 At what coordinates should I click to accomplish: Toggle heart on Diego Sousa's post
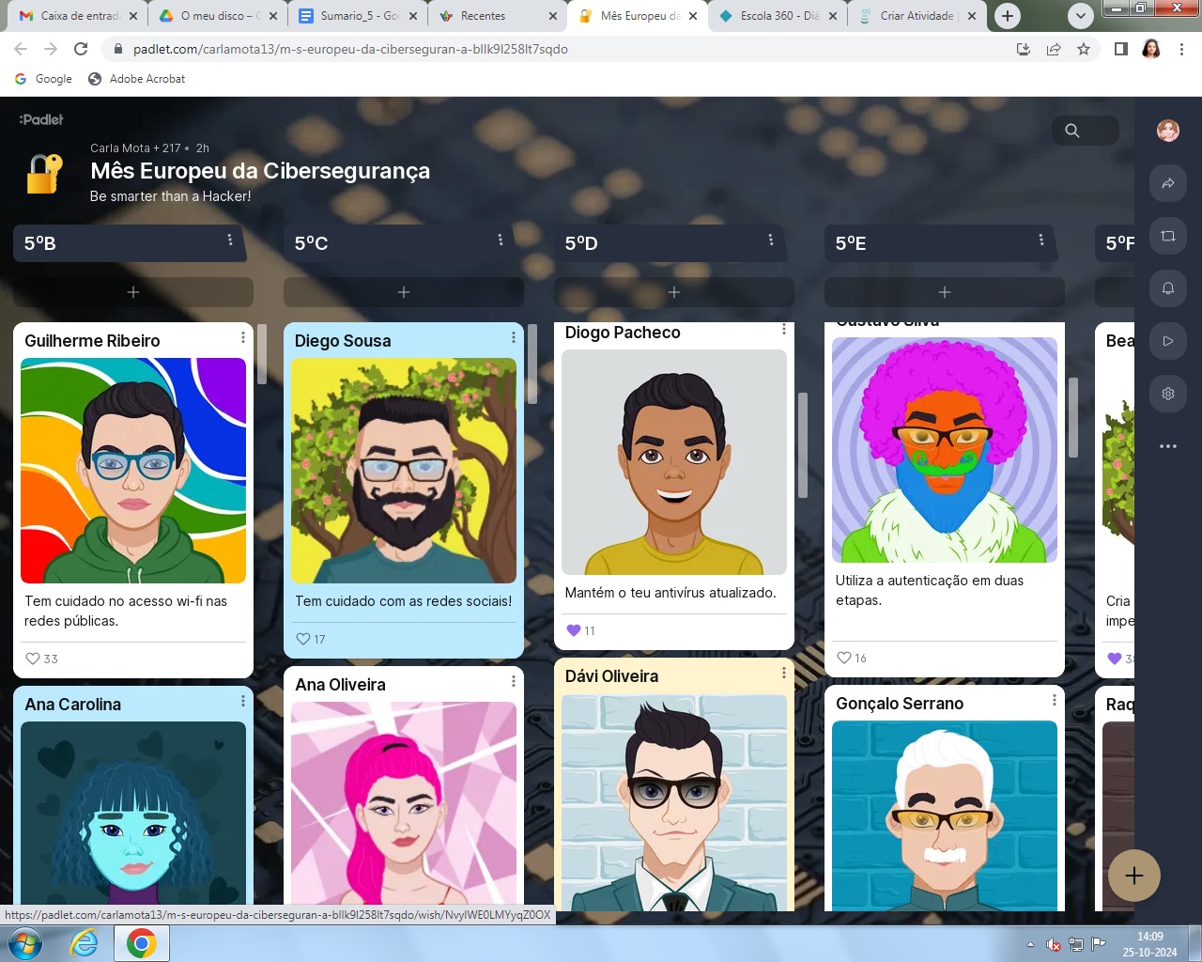coord(303,639)
